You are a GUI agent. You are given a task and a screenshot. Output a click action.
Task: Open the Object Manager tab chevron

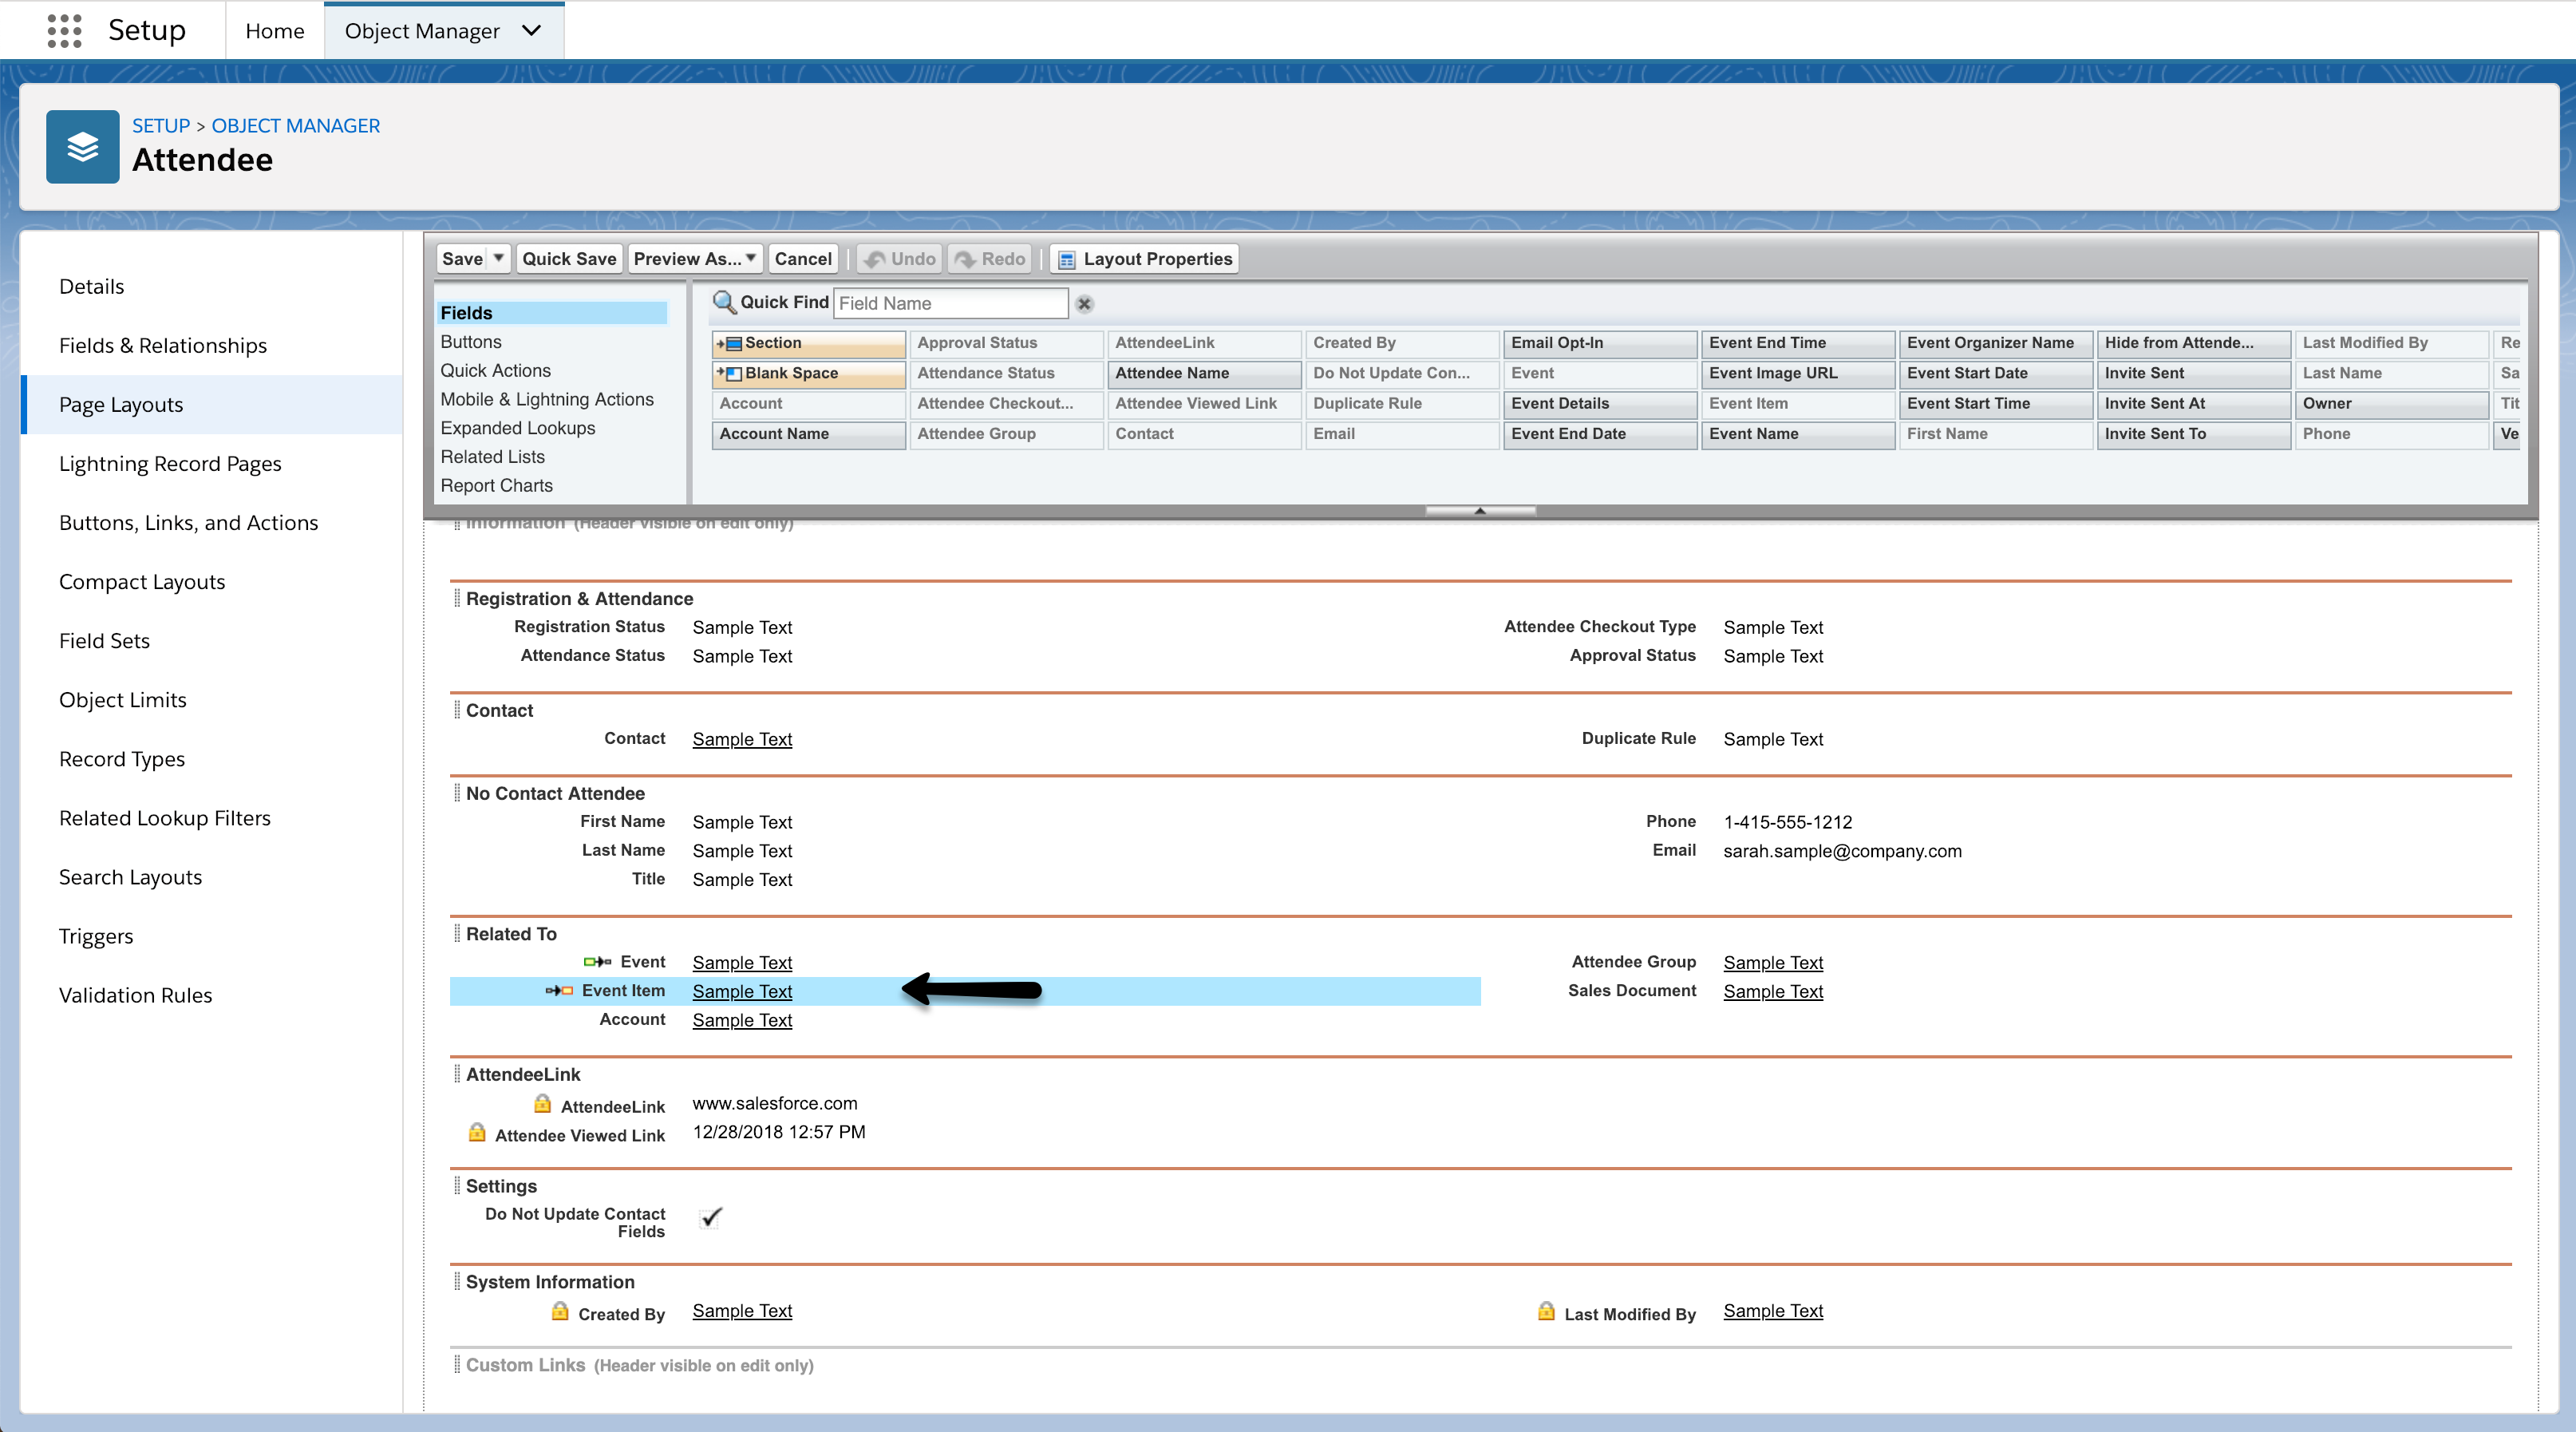point(532,30)
